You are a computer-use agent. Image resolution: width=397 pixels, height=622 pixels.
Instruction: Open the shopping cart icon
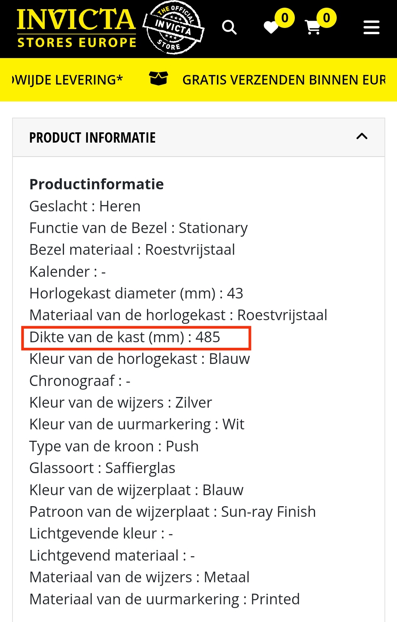[x=313, y=28]
